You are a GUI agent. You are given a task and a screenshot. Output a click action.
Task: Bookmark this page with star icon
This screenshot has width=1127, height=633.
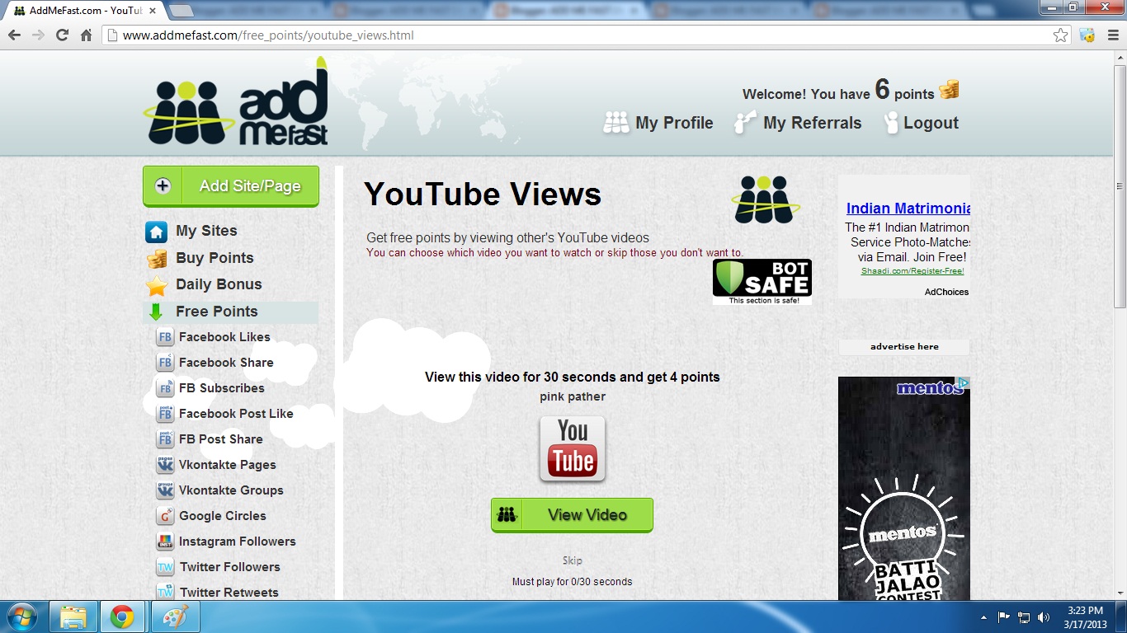1061,35
